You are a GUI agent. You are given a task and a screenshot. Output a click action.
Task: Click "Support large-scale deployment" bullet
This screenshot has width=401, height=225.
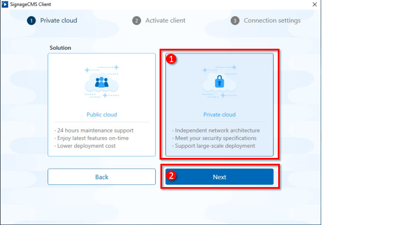214,146
